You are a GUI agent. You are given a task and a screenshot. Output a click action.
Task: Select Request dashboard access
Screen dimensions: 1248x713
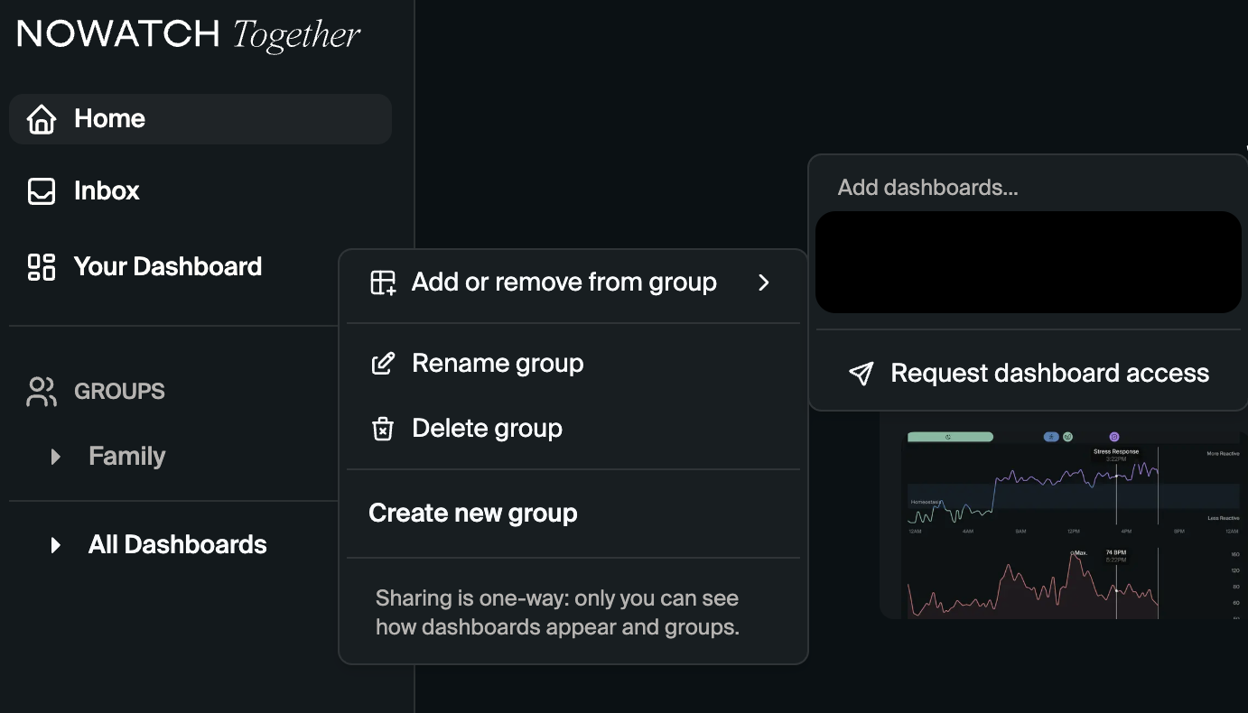tap(1028, 374)
